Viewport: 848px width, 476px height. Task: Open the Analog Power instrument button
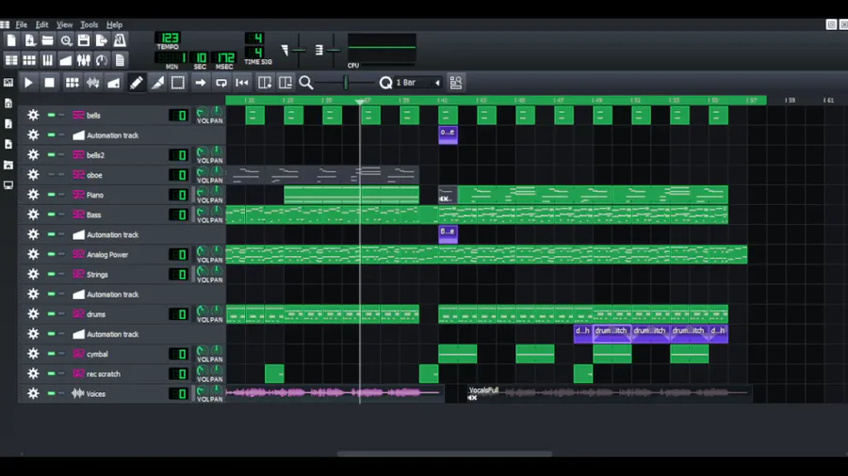pos(118,254)
